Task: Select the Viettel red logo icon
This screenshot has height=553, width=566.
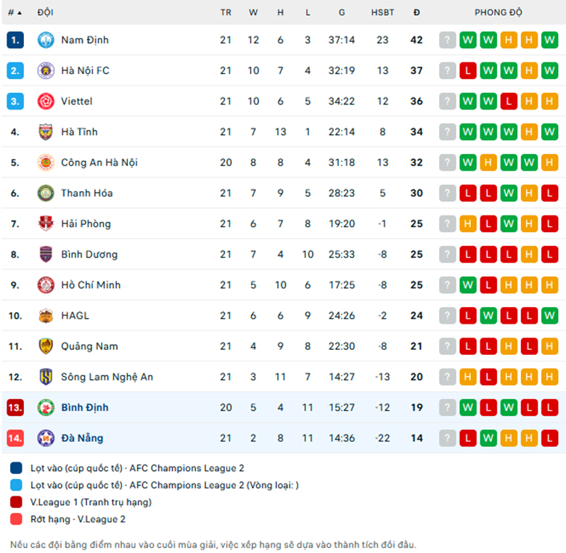Action: coord(46,102)
